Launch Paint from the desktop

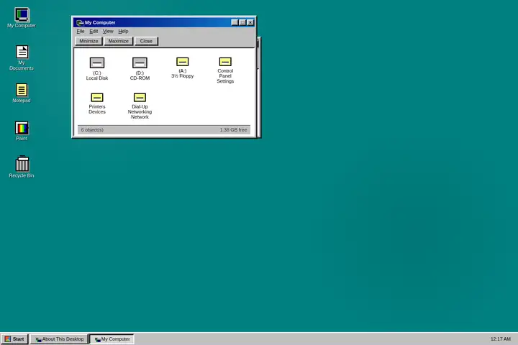22,131
